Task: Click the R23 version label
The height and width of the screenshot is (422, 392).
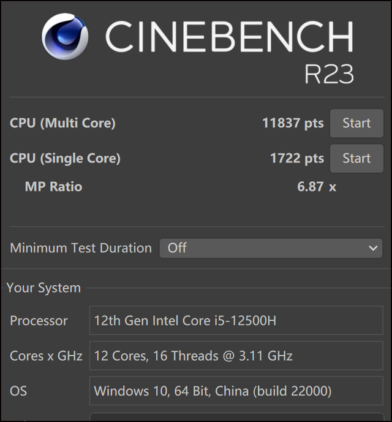Action: 329,74
